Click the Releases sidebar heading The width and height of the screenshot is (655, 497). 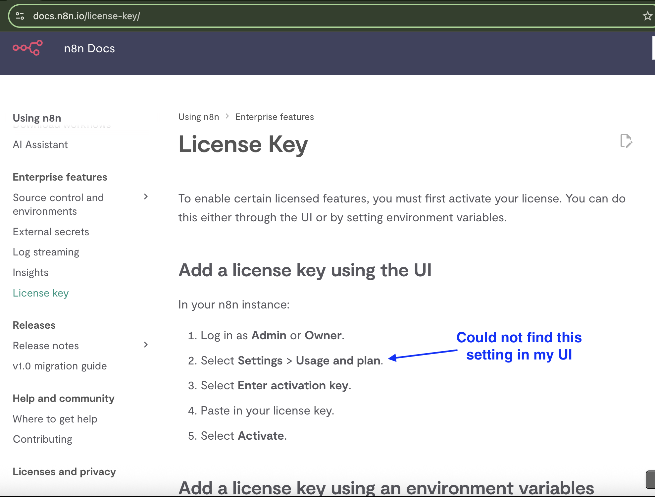pos(34,325)
